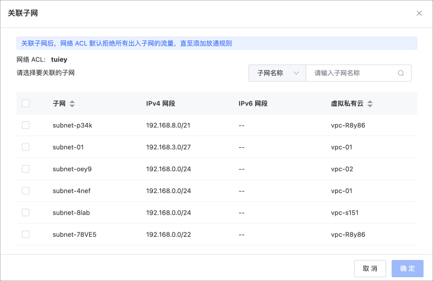Sort by 子网 column icon

click(72, 104)
